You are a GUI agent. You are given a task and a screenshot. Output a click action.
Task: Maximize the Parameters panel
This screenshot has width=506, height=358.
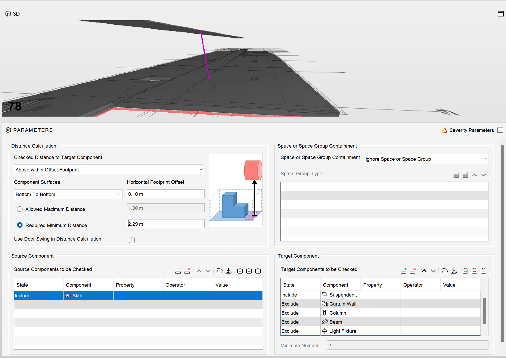click(x=501, y=130)
